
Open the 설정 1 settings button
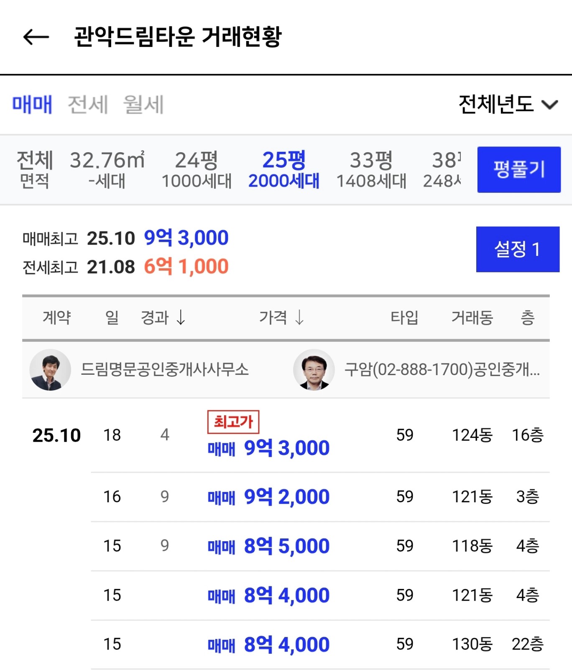click(x=517, y=249)
